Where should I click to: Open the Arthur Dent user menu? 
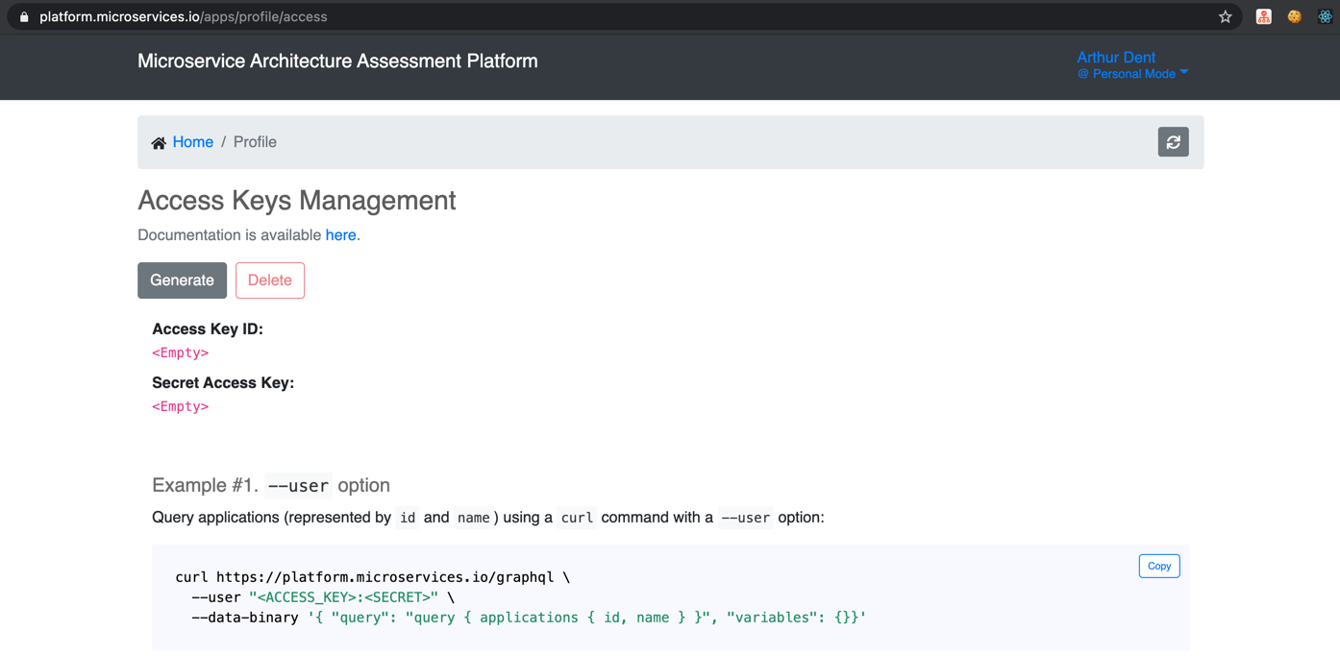(1116, 58)
